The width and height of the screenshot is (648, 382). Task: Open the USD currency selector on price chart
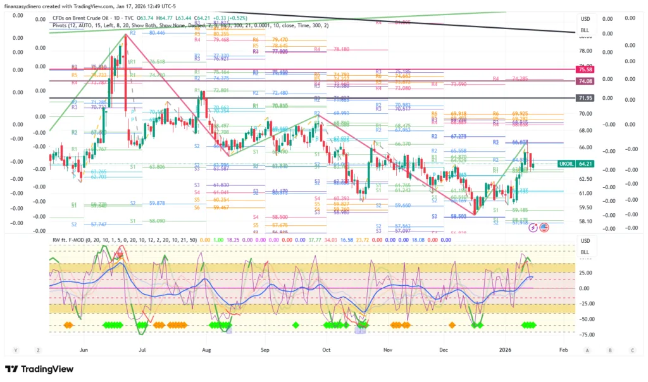(585, 18)
